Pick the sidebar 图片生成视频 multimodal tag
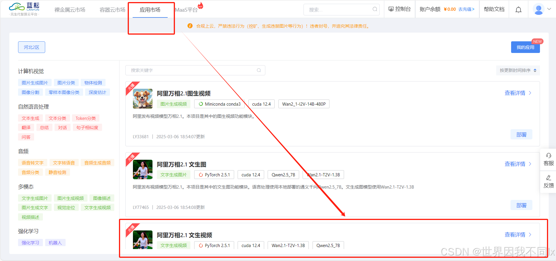This screenshot has width=556, height=261. pyautogui.click(x=71, y=198)
